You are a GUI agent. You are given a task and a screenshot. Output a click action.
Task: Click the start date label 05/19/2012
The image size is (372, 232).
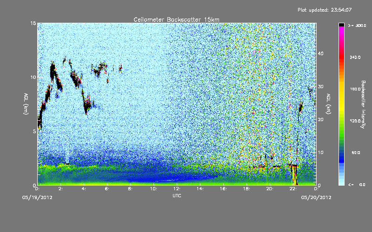[x=37, y=198]
